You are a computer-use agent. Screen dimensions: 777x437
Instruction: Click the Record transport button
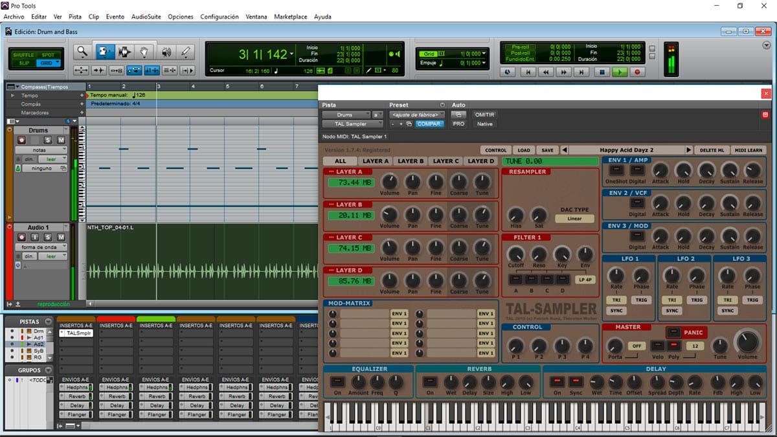click(638, 73)
